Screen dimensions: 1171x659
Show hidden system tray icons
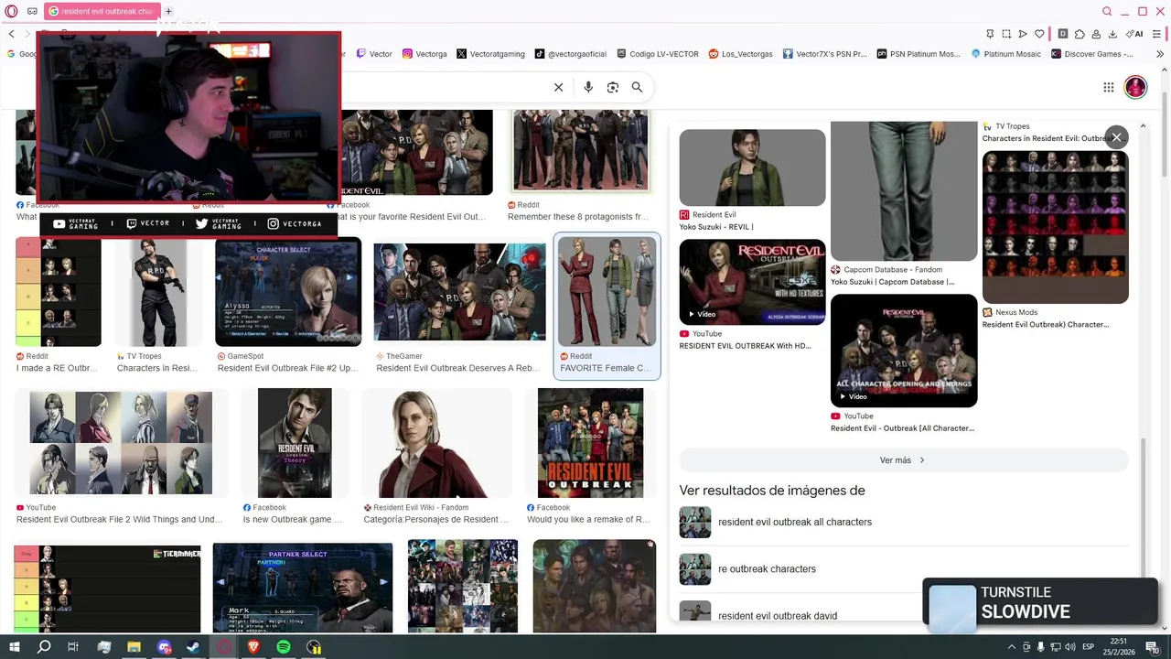click(x=1011, y=647)
